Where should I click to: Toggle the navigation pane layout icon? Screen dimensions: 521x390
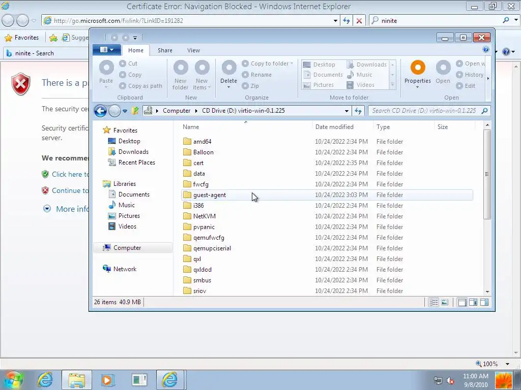(x=462, y=302)
